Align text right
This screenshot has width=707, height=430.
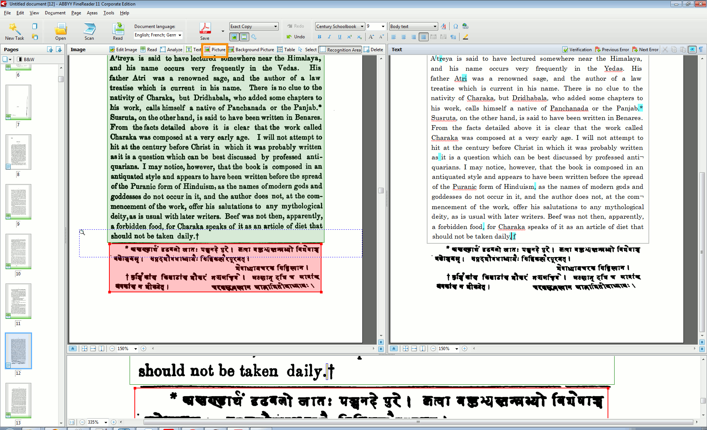pyautogui.click(x=414, y=37)
